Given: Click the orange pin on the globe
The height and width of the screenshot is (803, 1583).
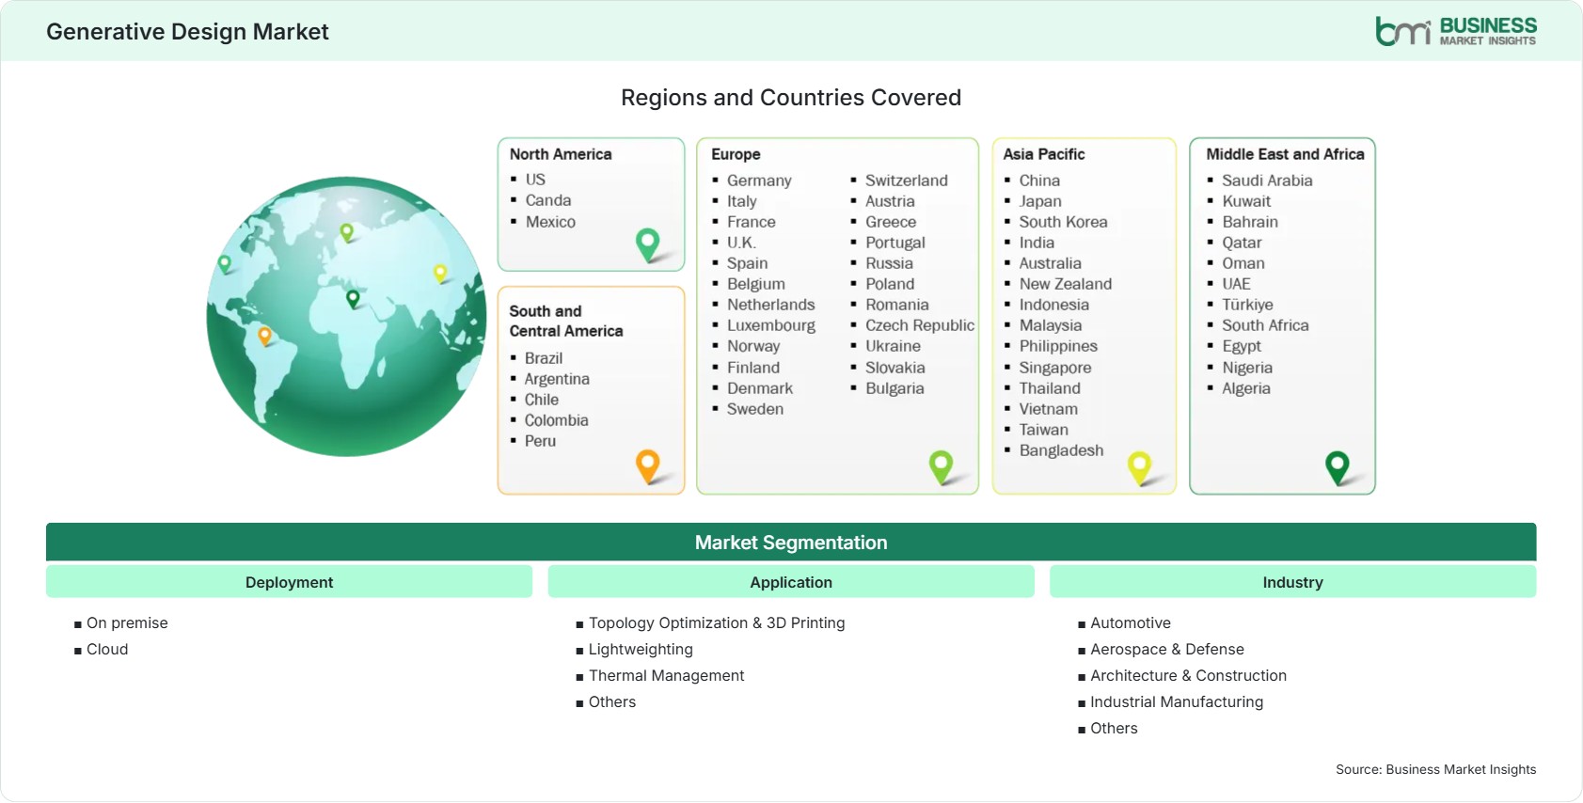Looking at the screenshot, I should [264, 336].
